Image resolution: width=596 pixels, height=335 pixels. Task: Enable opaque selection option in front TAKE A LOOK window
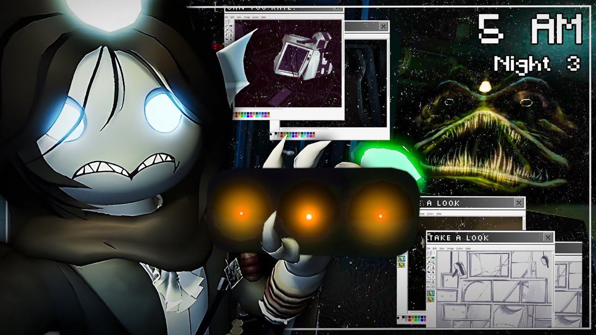click(x=431, y=293)
